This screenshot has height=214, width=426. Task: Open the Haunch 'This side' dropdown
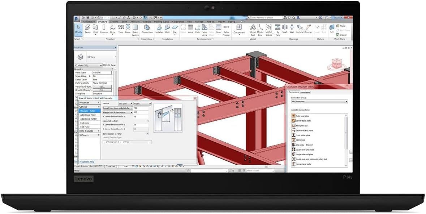pyautogui.click(x=125, y=104)
